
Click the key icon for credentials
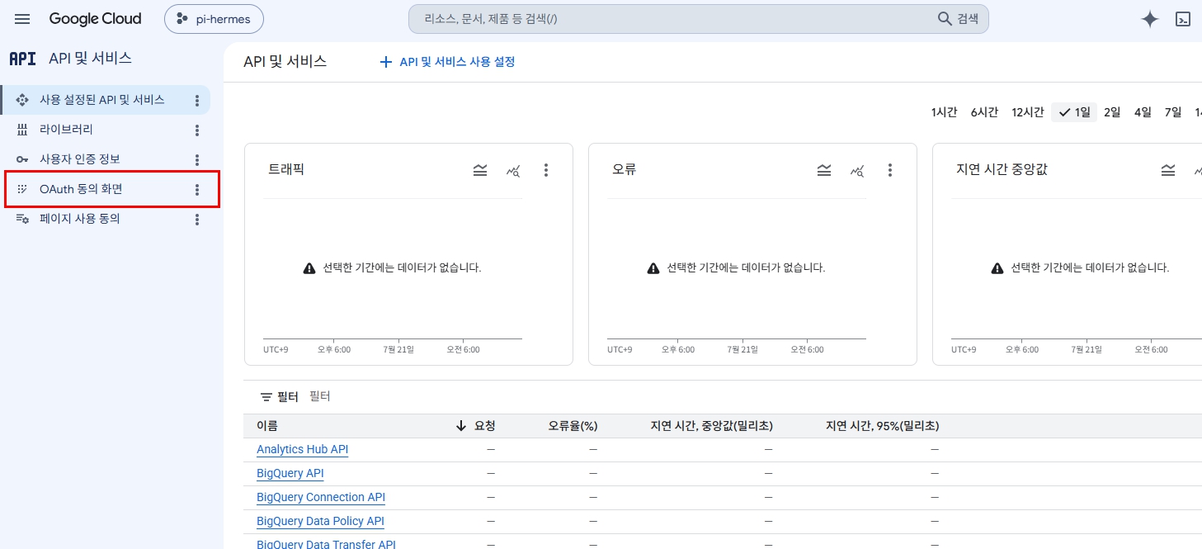pos(22,159)
